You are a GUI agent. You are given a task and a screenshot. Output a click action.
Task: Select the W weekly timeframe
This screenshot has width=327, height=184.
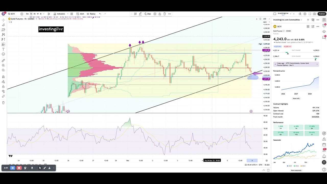click(x=38, y=14)
